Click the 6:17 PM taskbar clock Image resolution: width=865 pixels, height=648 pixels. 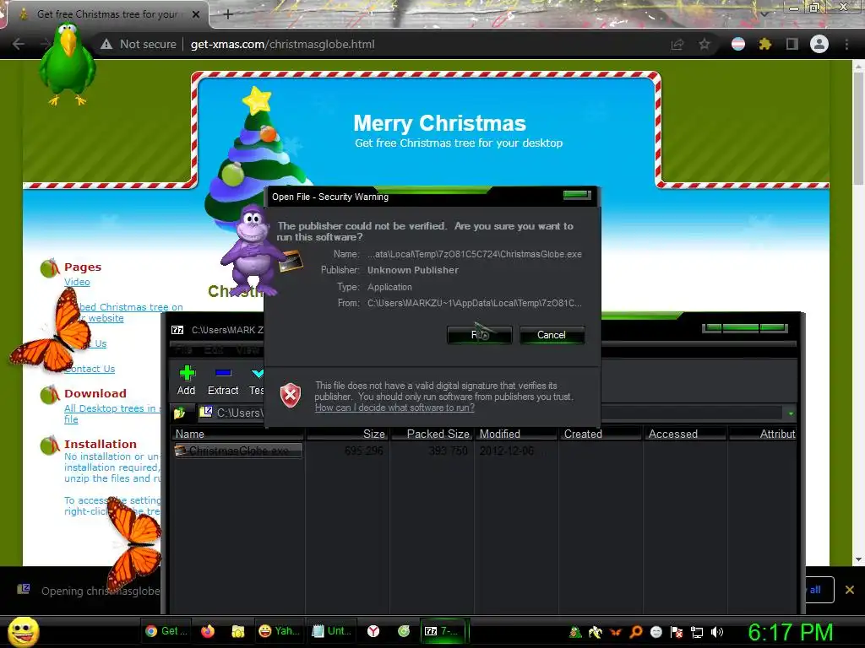(790, 632)
